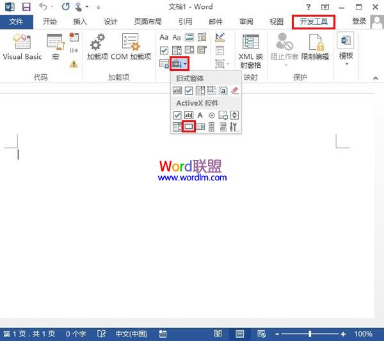
Task: Switch to 审阅 Review tab
Action: tap(246, 22)
